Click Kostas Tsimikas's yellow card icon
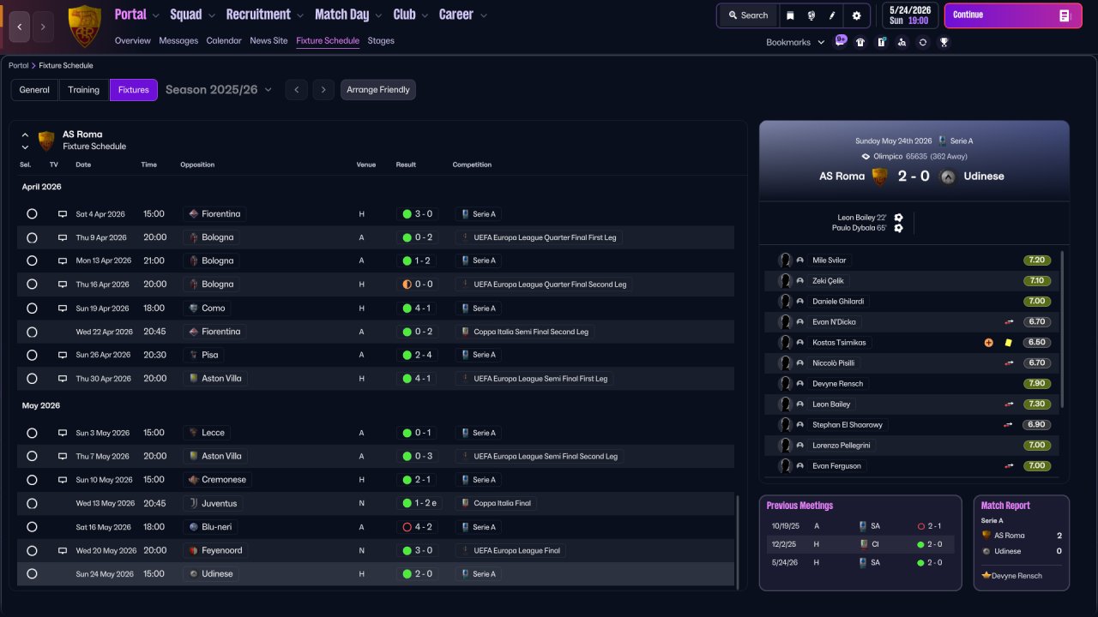1098x617 pixels. (x=1009, y=343)
